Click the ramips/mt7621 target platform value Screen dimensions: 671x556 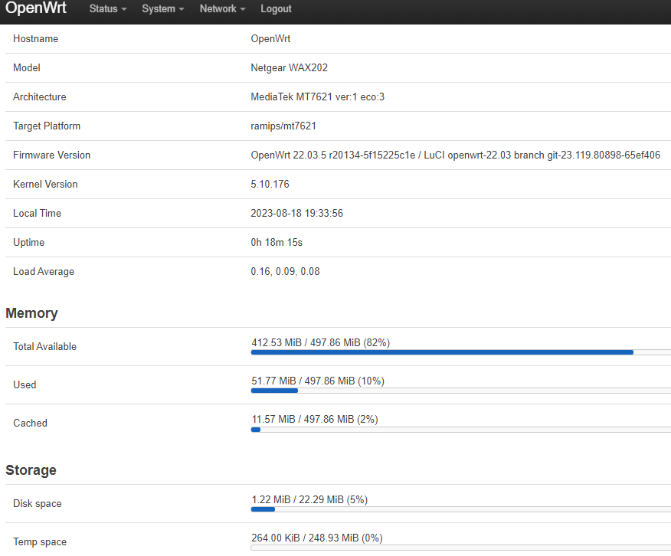coord(283,126)
